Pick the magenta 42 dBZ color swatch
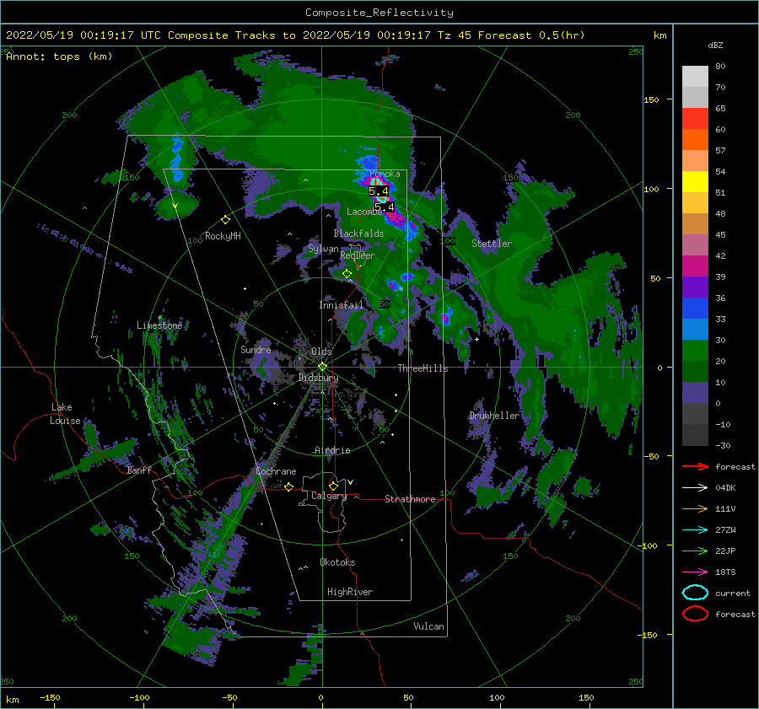The image size is (759, 709). pos(695,266)
